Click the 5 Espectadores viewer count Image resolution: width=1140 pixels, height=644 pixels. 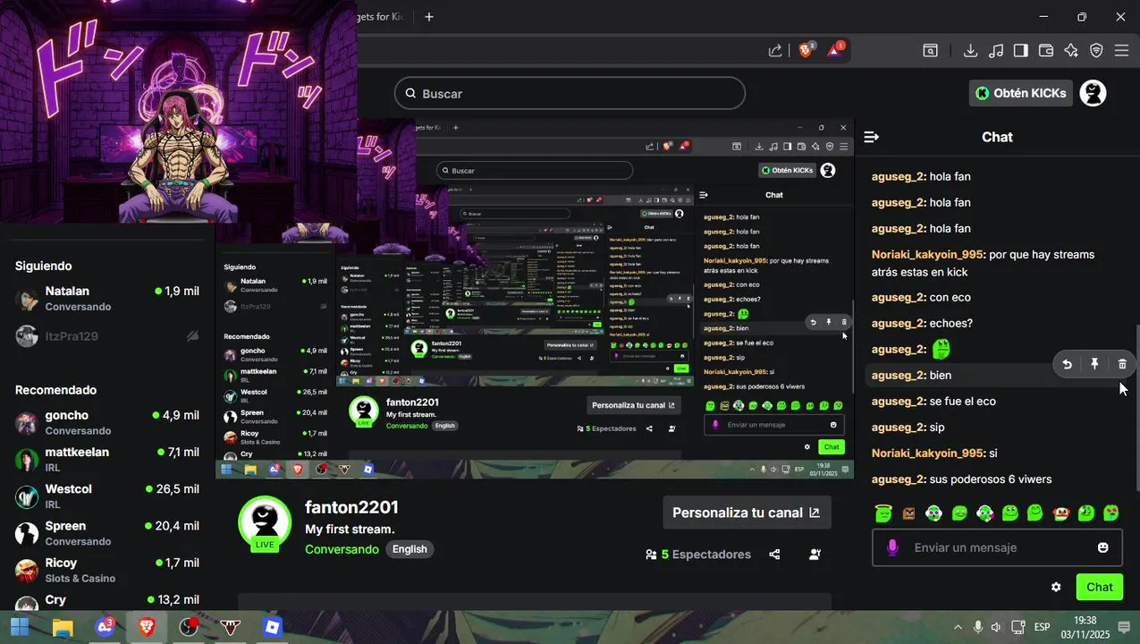click(698, 555)
